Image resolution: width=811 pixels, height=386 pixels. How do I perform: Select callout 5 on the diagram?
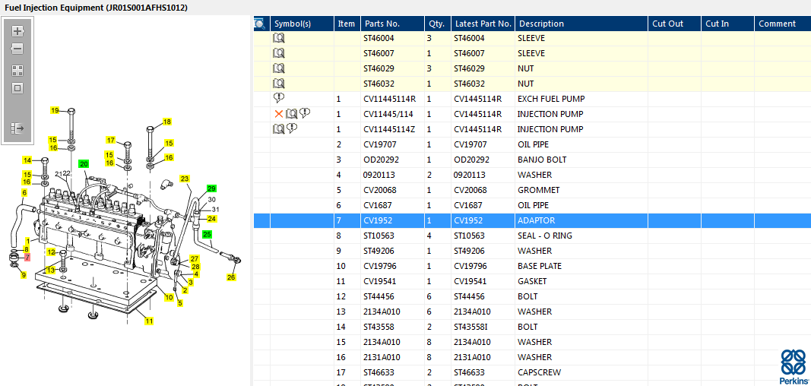pyautogui.click(x=180, y=303)
